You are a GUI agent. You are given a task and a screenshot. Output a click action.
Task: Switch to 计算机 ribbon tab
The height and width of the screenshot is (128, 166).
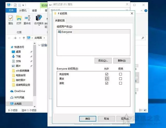(x=23, y=10)
